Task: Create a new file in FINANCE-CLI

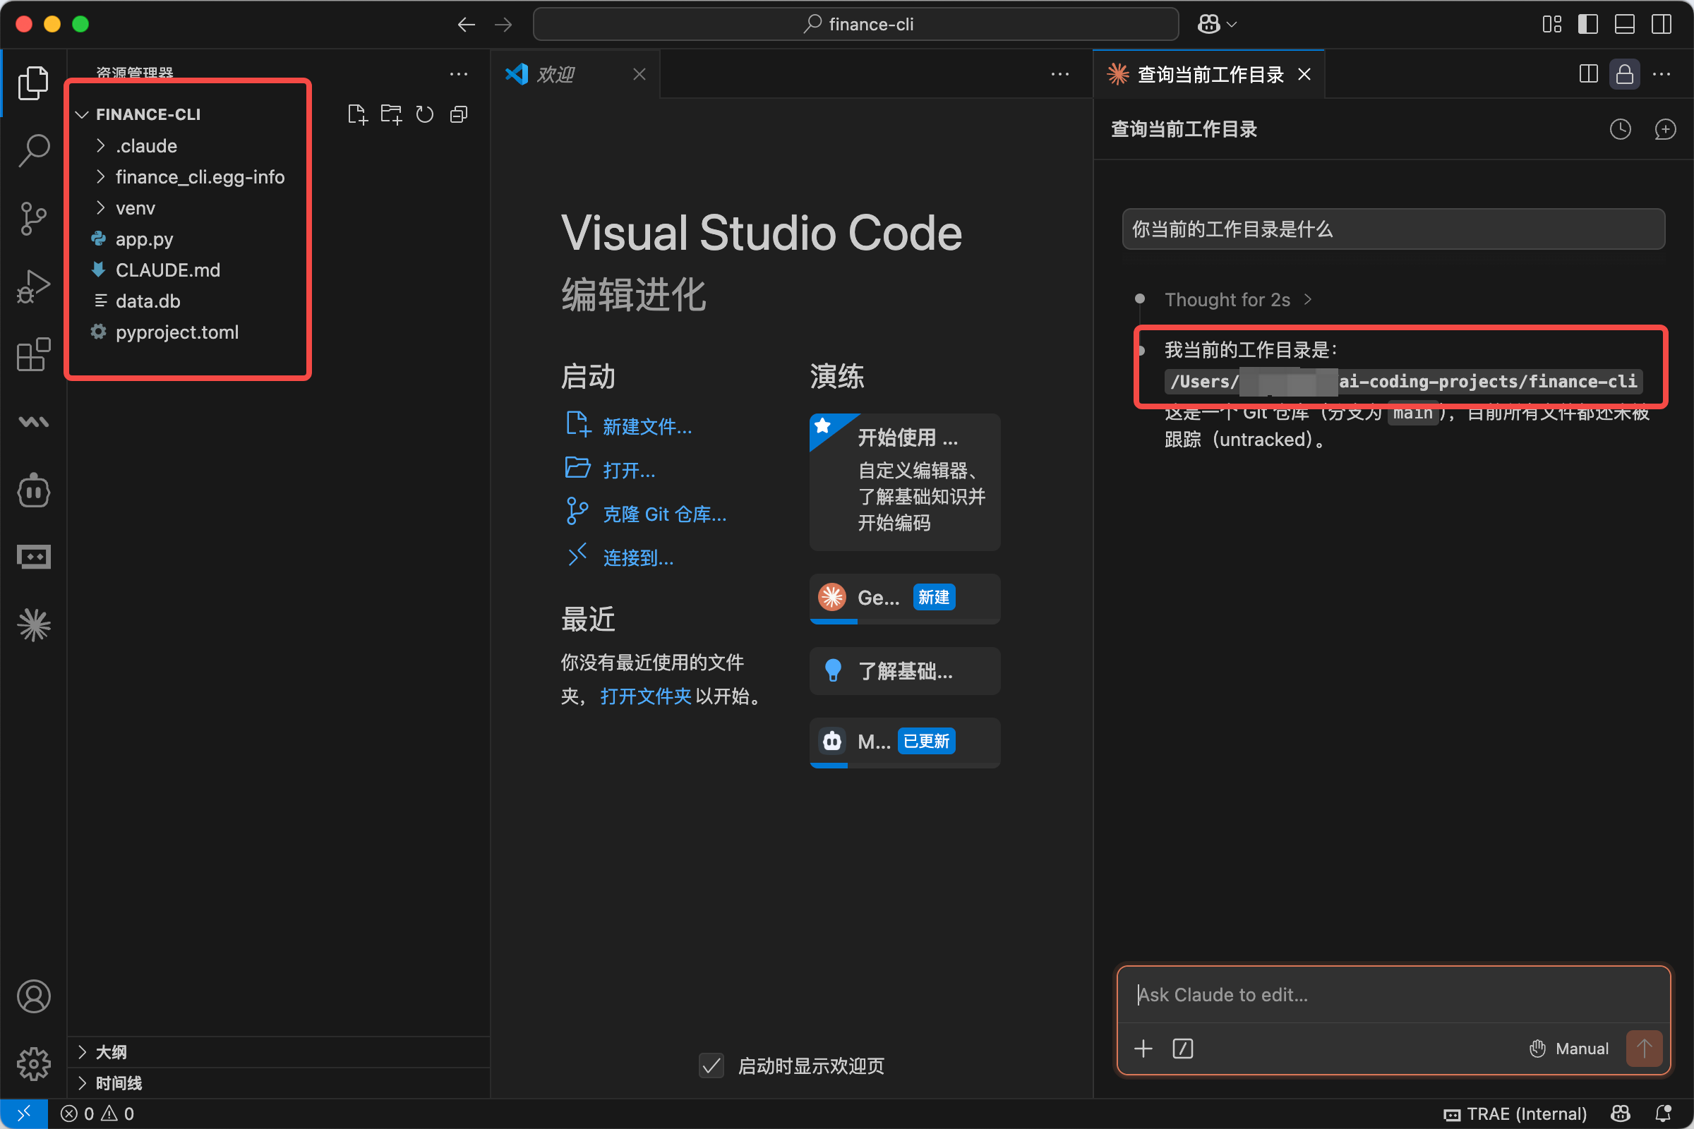Action: coord(357,114)
